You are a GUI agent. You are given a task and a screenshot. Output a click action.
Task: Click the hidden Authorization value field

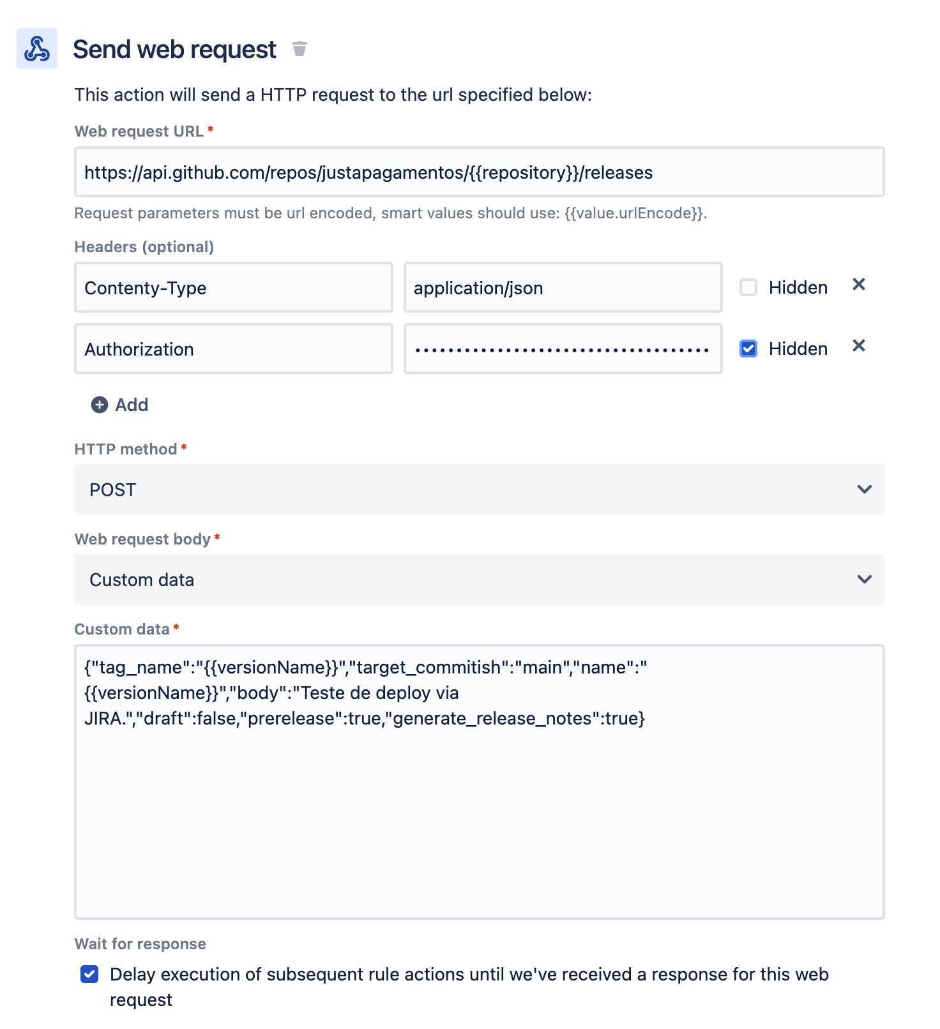pos(563,349)
